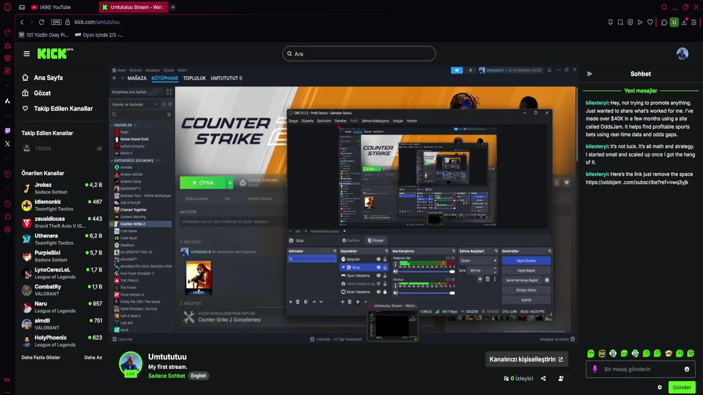Go back in browser history

tap(22, 22)
